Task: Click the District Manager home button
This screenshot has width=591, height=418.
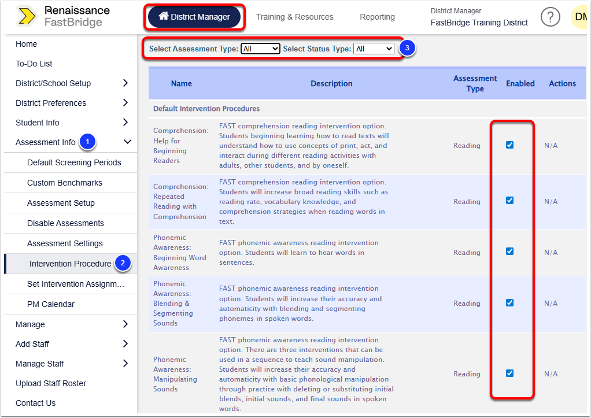Action: 194,17
